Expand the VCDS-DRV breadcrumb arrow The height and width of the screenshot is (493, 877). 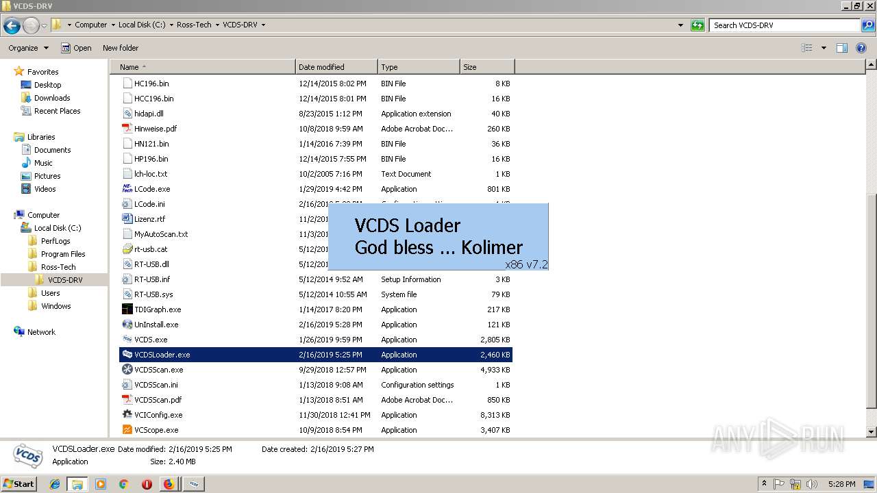tap(263, 25)
